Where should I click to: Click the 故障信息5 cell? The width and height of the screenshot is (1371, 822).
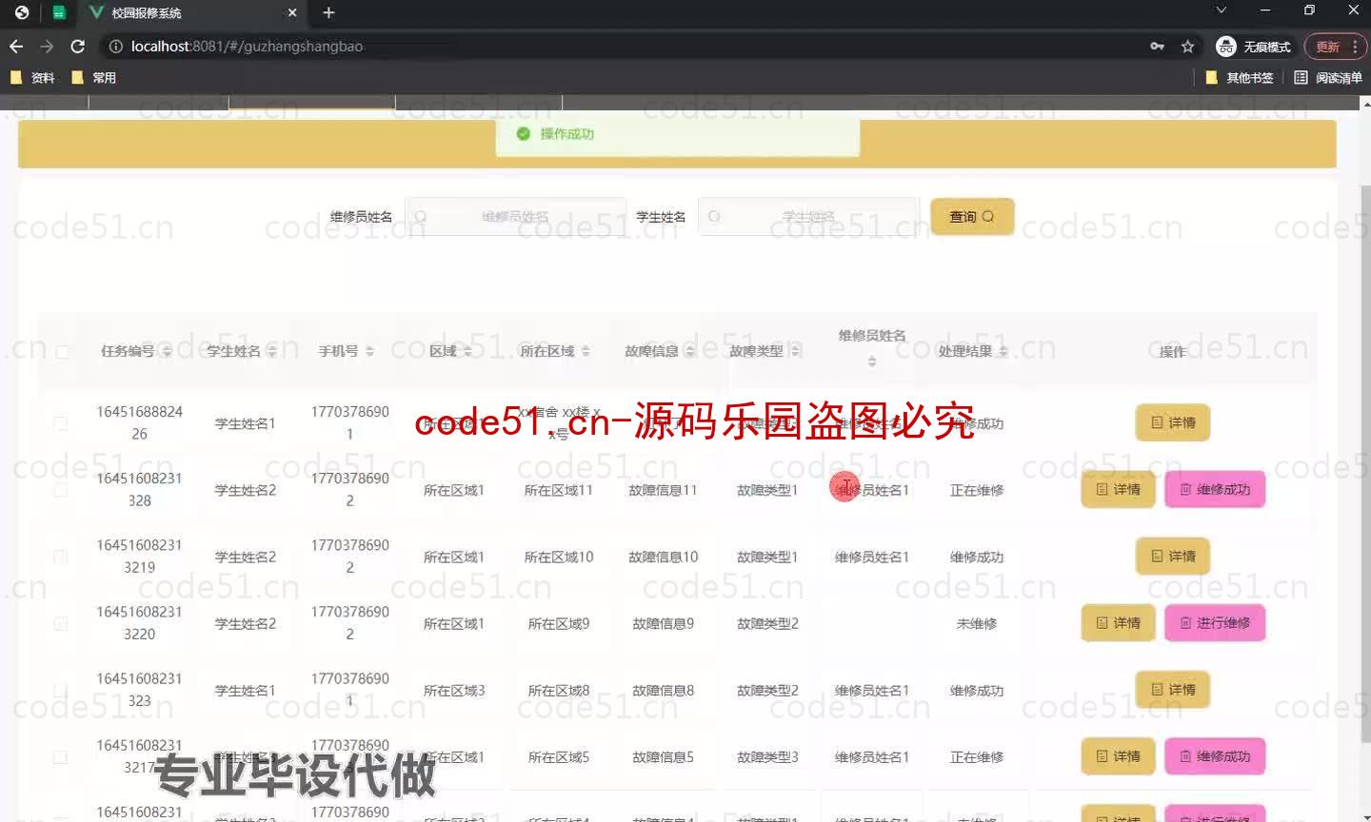click(x=663, y=757)
